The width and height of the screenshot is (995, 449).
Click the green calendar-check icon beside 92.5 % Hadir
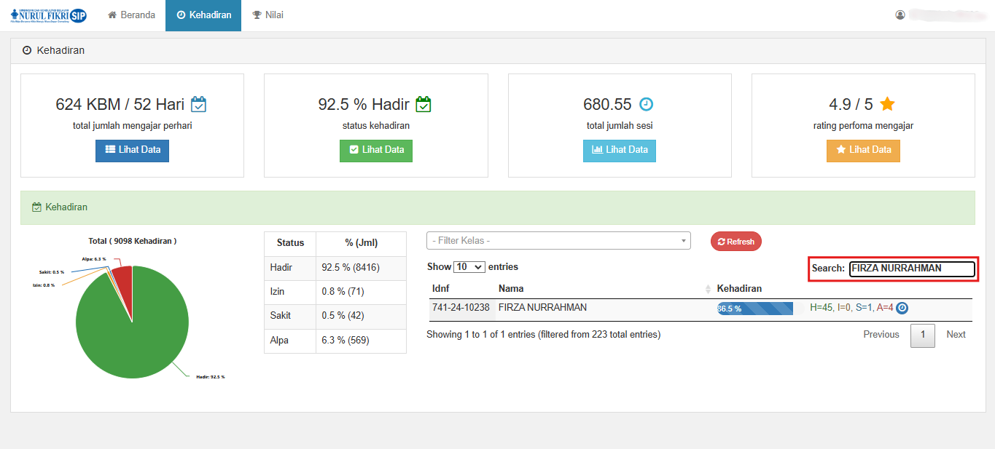click(424, 104)
